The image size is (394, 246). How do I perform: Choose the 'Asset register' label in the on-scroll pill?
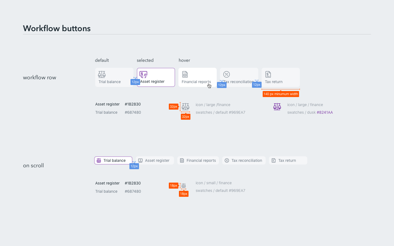pyautogui.click(x=157, y=160)
